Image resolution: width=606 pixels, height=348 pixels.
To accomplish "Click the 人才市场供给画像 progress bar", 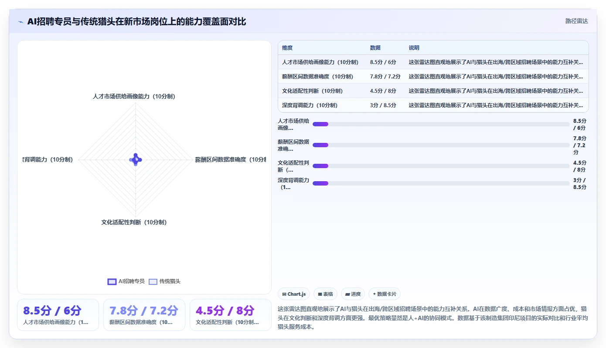I will click(441, 124).
